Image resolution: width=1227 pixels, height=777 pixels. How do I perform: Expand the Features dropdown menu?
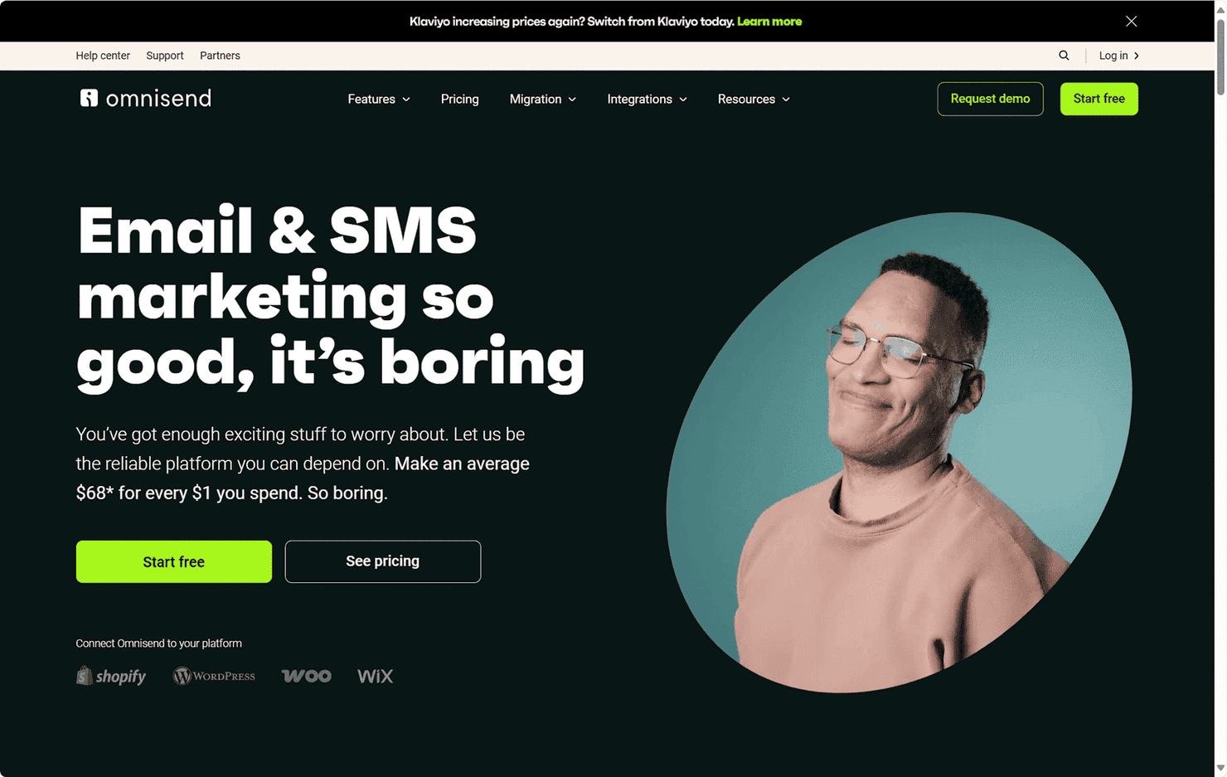[379, 99]
